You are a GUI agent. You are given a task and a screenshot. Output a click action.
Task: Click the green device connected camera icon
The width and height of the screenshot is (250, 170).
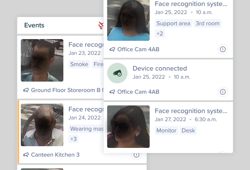click(117, 73)
